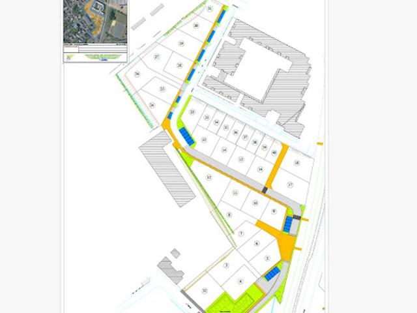Click blue parking block beside lot 4

272,274
